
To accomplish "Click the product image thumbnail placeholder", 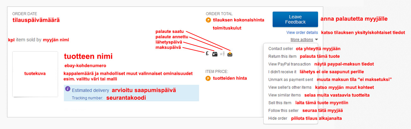I will pyautogui.click(x=35, y=74).
